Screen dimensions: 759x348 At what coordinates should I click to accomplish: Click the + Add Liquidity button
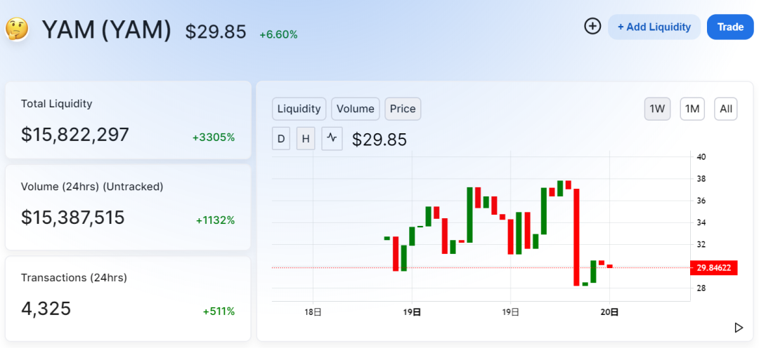pyautogui.click(x=654, y=27)
